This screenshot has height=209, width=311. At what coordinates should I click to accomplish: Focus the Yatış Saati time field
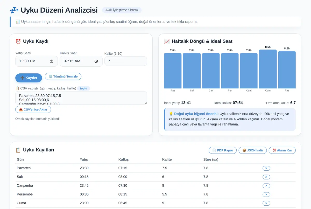point(37,61)
